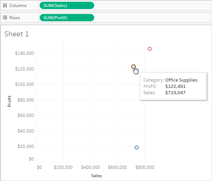Select the SUM(Profit) pill on Rows
The height and width of the screenshot is (181, 212).
(67, 18)
